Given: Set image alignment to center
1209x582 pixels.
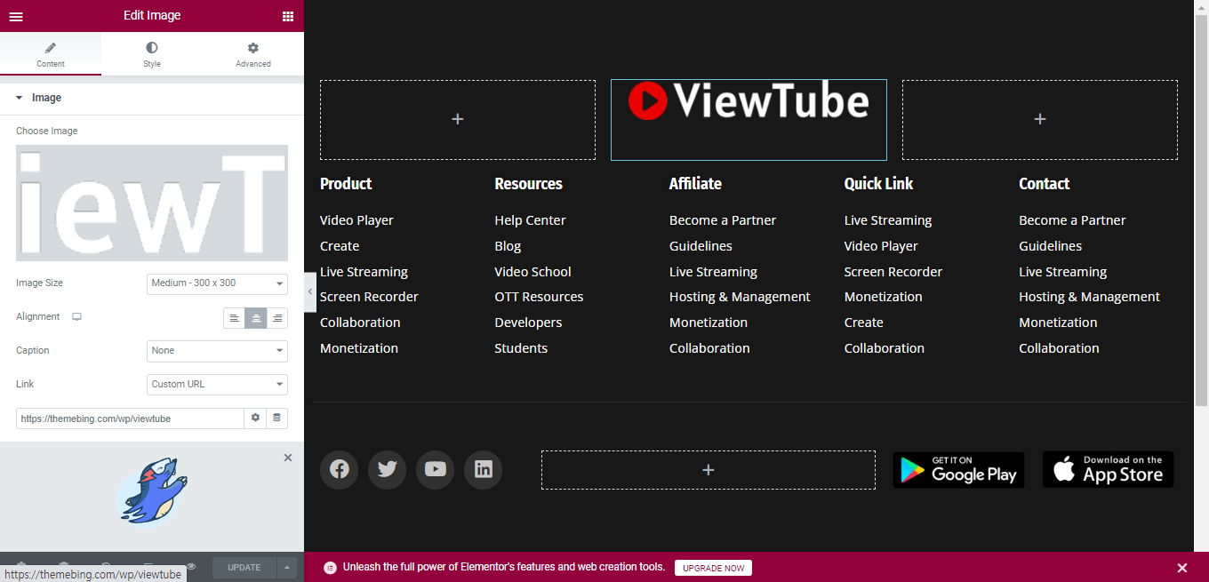Looking at the screenshot, I should click(256, 318).
